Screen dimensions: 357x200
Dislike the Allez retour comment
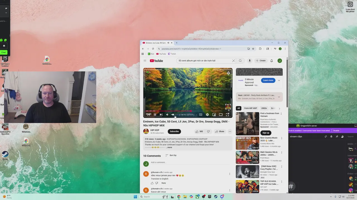[157, 183]
